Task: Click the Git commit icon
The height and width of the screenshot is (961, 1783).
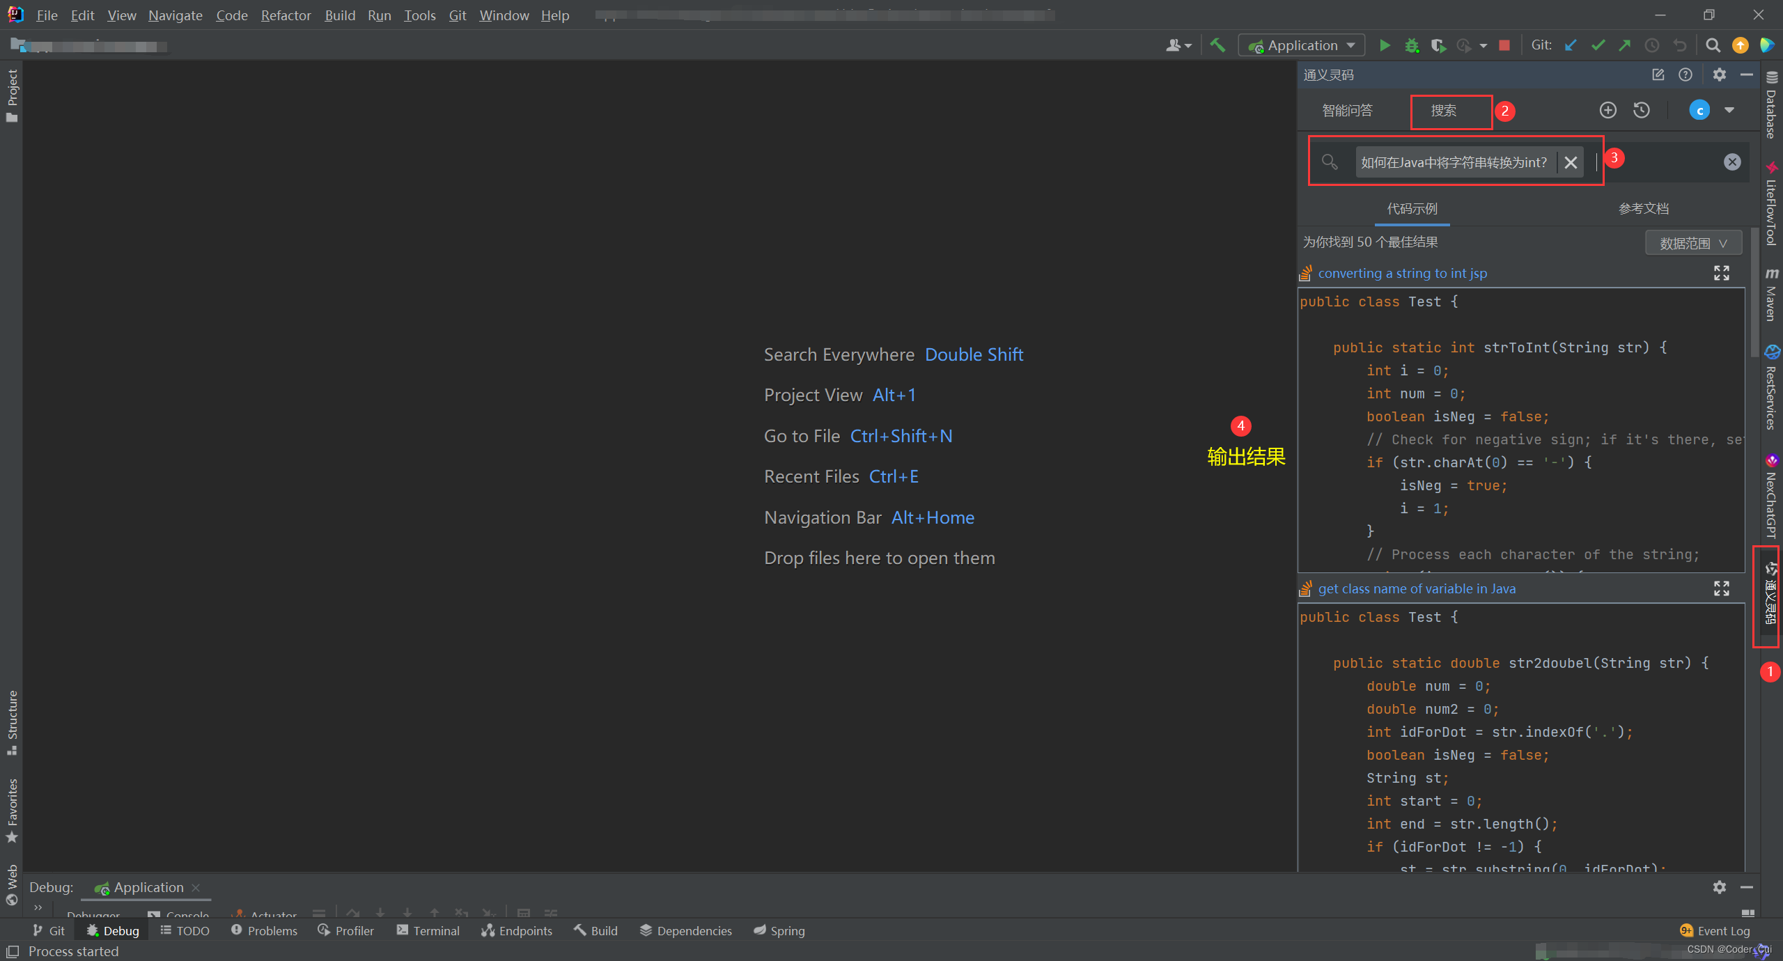Action: 1600,45
